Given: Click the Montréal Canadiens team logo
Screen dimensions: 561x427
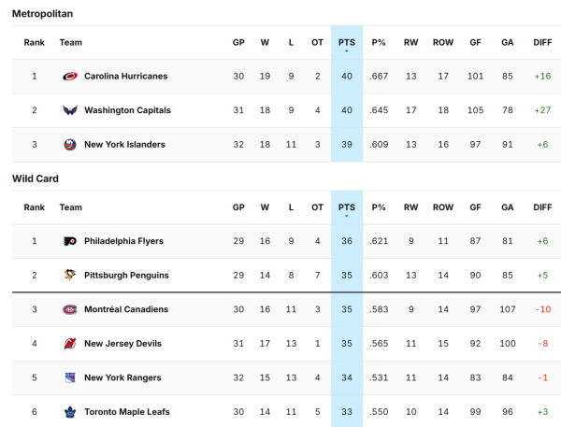Looking at the screenshot, I should 70,309.
